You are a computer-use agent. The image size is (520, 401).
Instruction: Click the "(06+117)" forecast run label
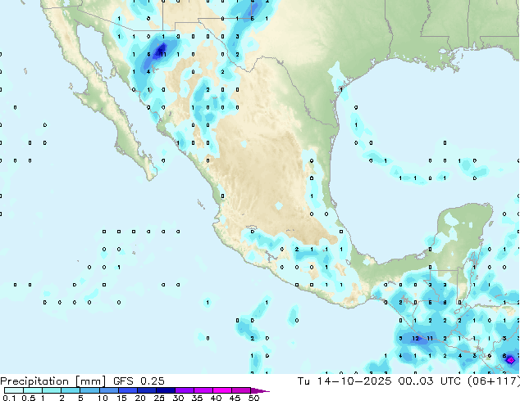click(x=494, y=381)
